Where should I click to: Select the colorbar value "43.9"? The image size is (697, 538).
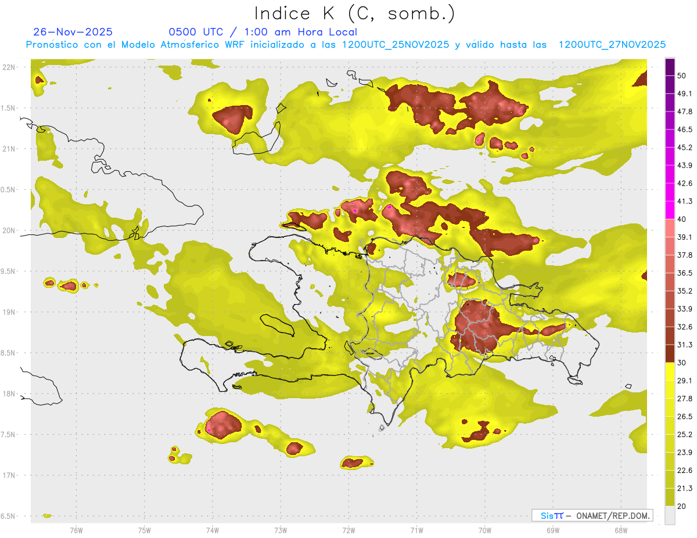point(685,165)
